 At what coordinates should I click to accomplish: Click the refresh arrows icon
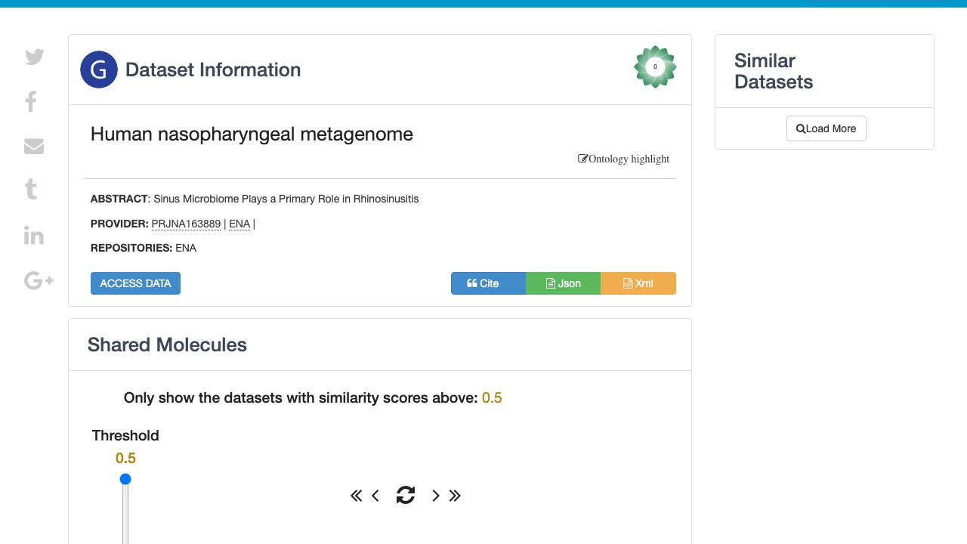(406, 495)
